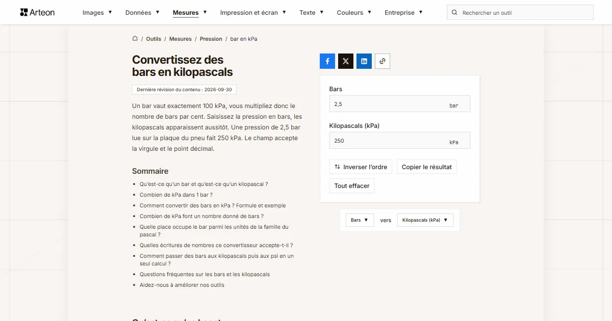Share the page on LinkedIn
The height and width of the screenshot is (321, 612).
click(x=364, y=61)
